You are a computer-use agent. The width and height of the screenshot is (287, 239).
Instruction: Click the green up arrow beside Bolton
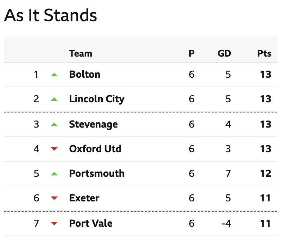[x=54, y=75]
